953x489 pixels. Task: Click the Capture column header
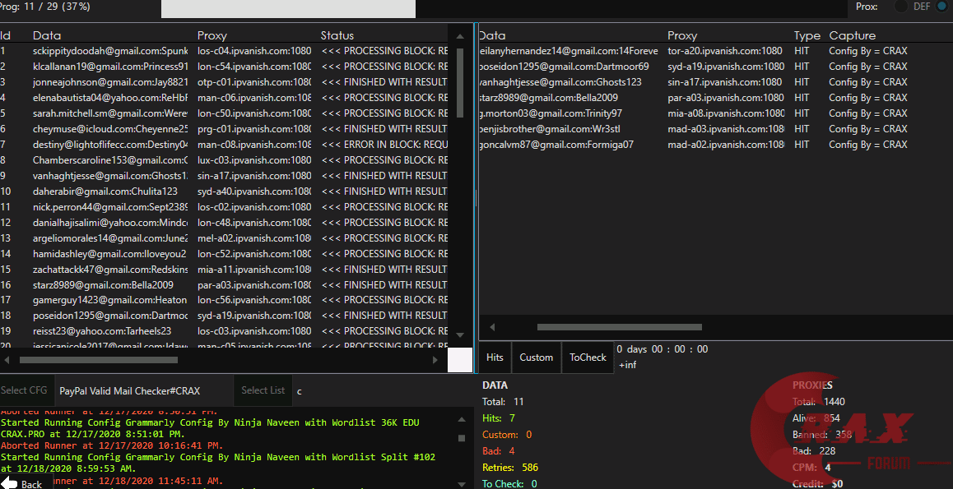pyautogui.click(x=852, y=35)
